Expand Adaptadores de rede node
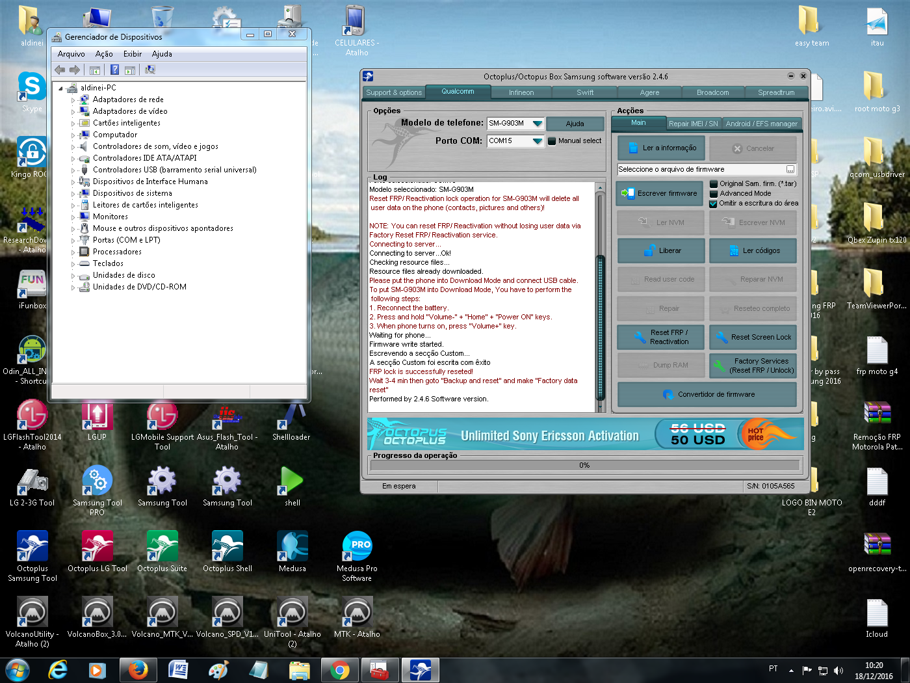This screenshot has height=683, width=910. (73, 100)
